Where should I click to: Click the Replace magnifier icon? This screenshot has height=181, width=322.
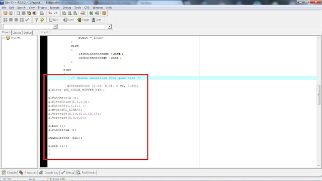(69, 13)
